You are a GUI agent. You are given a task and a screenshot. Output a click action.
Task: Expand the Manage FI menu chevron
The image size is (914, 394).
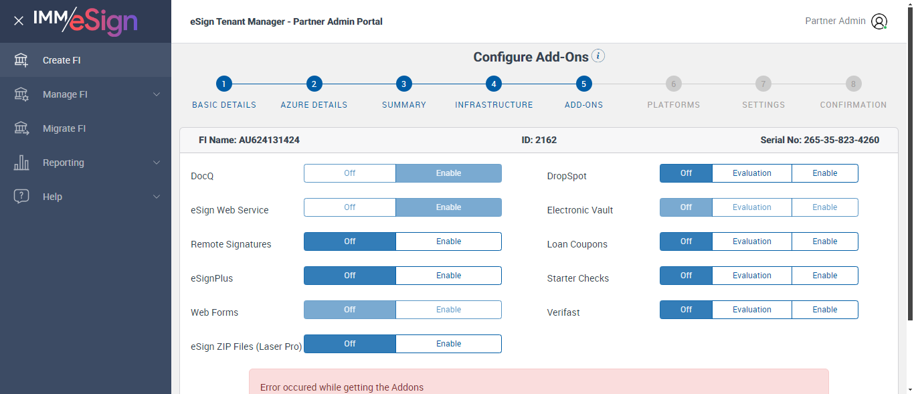coord(157,94)
